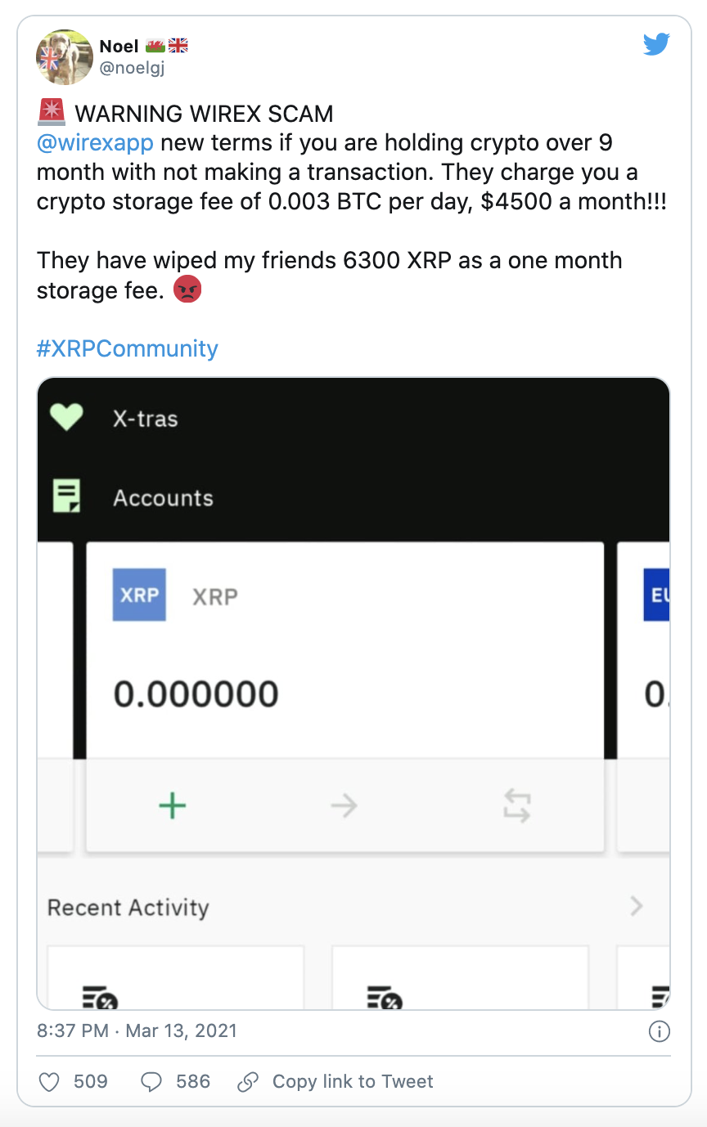Expand Recent Activity with chevron

pyautogui.click(x=637, y=906)
